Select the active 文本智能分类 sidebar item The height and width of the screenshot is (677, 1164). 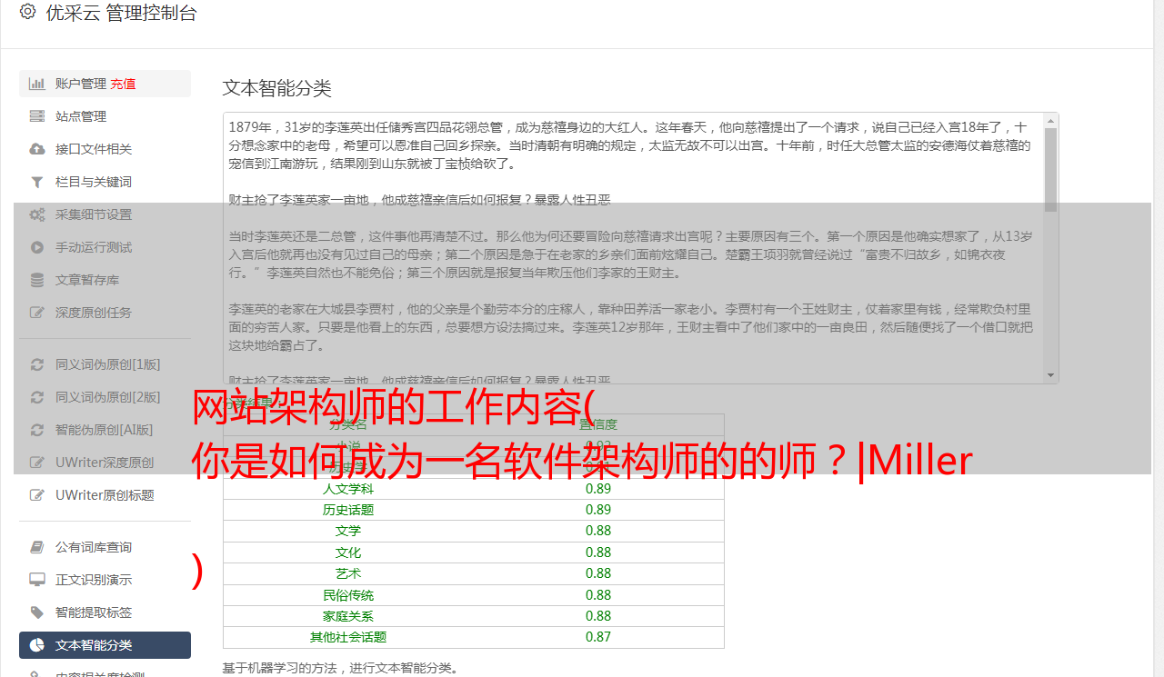pyautogui.click(x=105, y=645)
